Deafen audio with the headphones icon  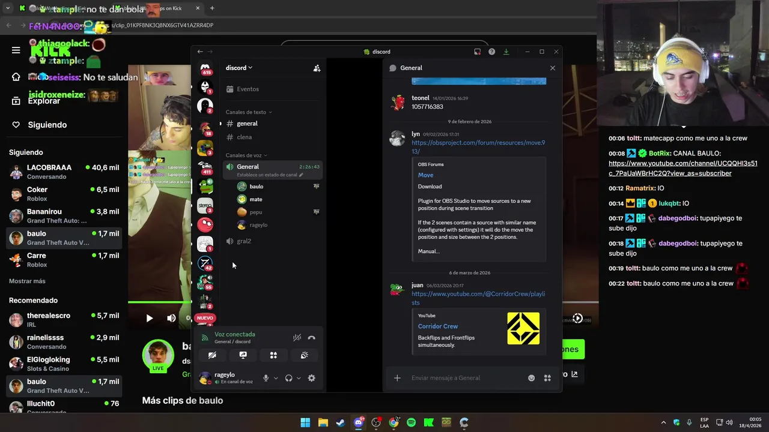[289, 378]
